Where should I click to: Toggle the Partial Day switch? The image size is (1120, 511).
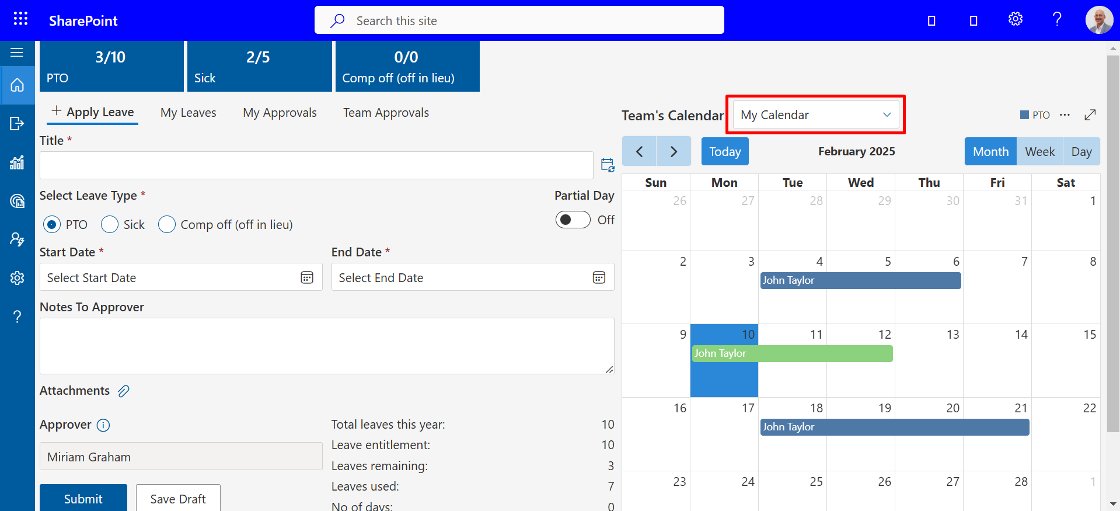pos(573,220)
